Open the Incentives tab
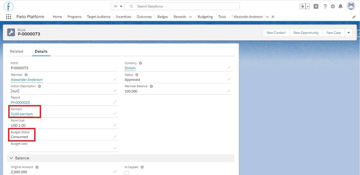Screen dimensions: 360x175 click(123, 17)
